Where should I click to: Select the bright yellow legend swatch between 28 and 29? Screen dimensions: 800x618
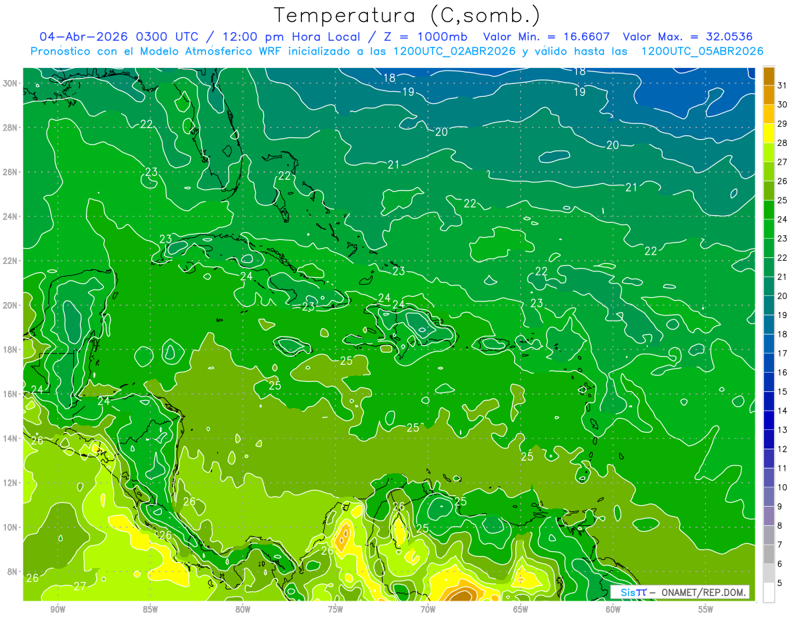click(769, 133)
